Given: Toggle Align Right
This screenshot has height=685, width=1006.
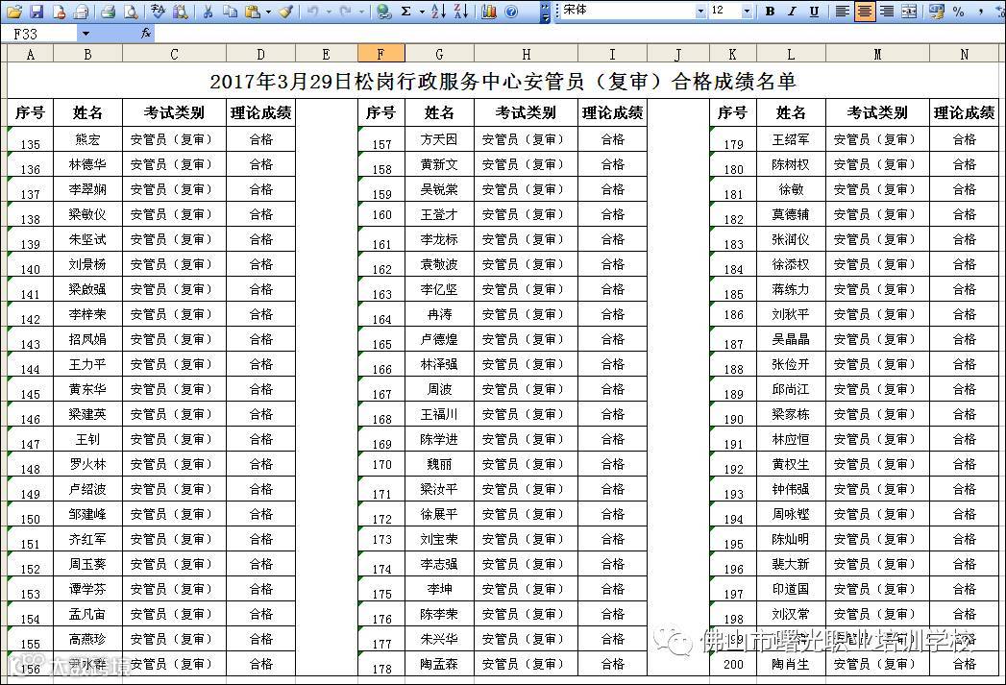Looking at the screenshot, I should pos(887,11).
